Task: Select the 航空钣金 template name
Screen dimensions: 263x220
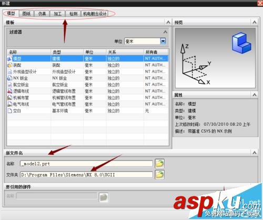Action: pyautogui.click(x=21, y=85)
